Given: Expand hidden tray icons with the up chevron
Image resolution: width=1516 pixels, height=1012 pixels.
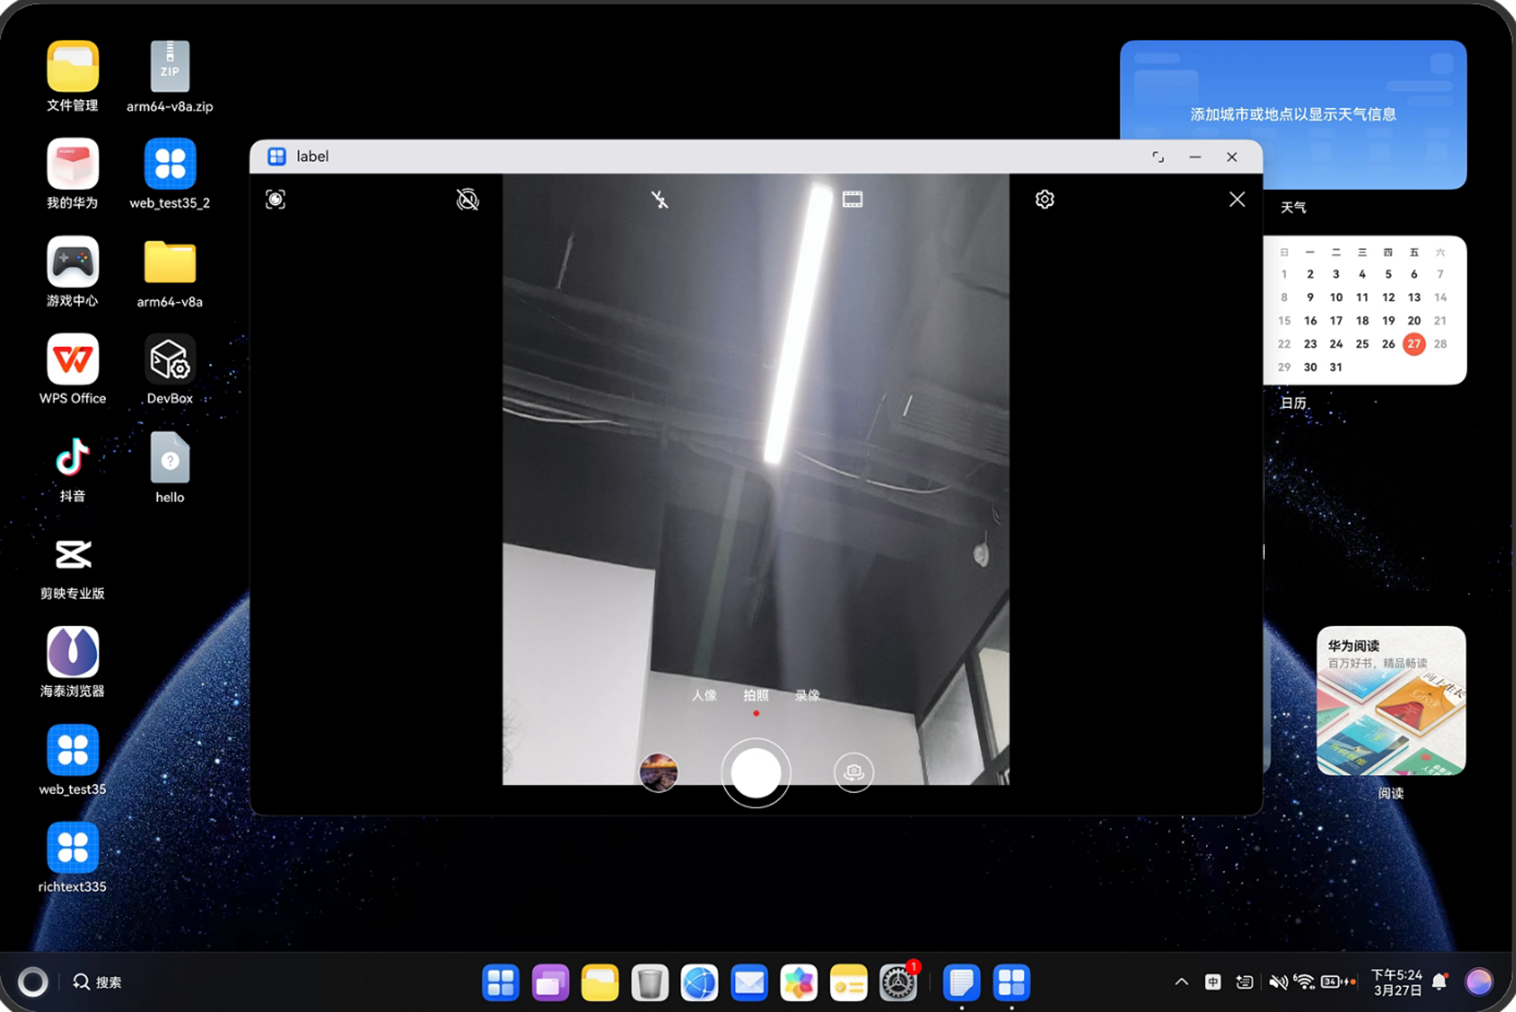Looking at the screenshot, I should (x=1181, y=982).
